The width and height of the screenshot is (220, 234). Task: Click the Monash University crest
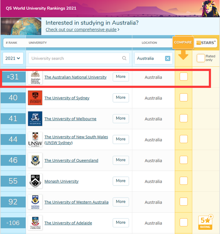click(x=35, y=181)
